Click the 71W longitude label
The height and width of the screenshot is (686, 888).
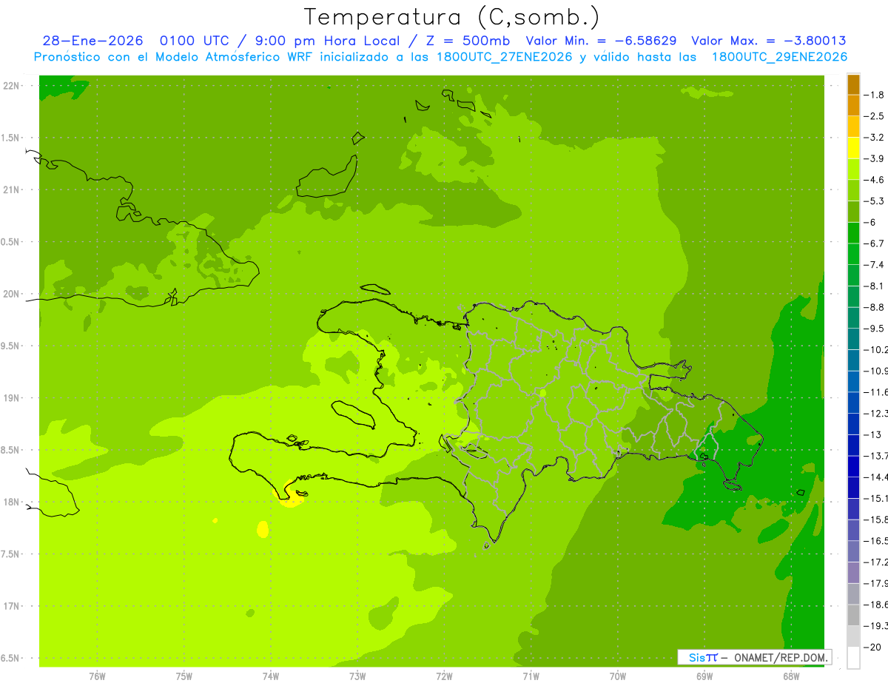[531, 676]
